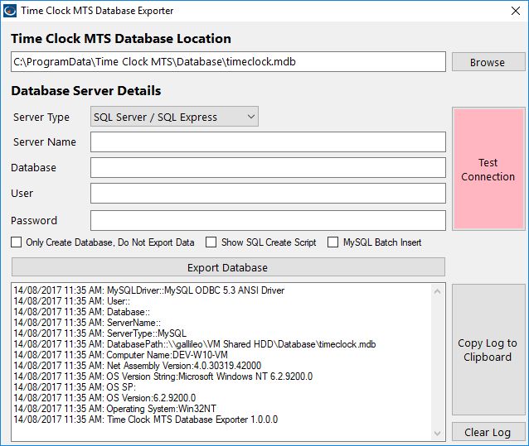
Task: Click the log line "Time Clock MTS Database Exporter 1.0.0.0"
Action: (x=146, y=420)
